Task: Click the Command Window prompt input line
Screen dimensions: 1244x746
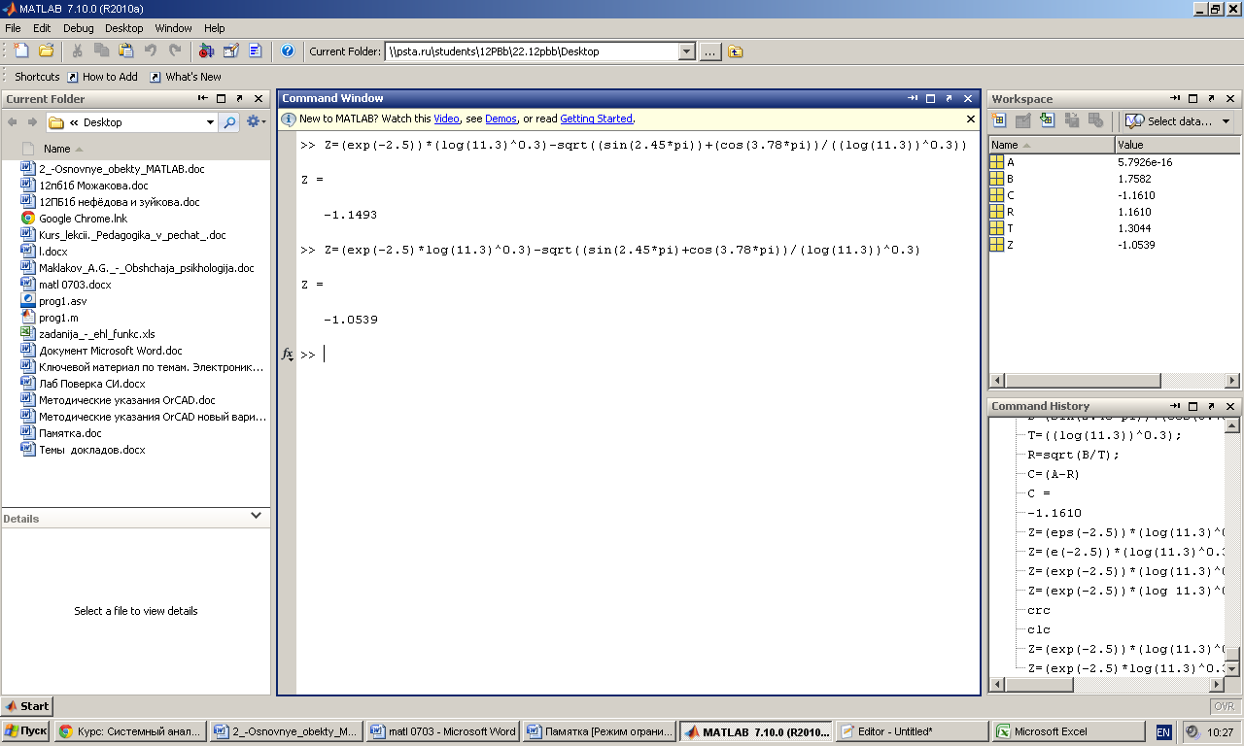Action: pyautogui.click(x=638, y=355)
